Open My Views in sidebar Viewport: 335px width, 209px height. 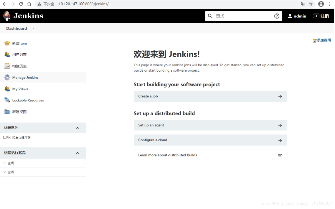tap(20, 89)
